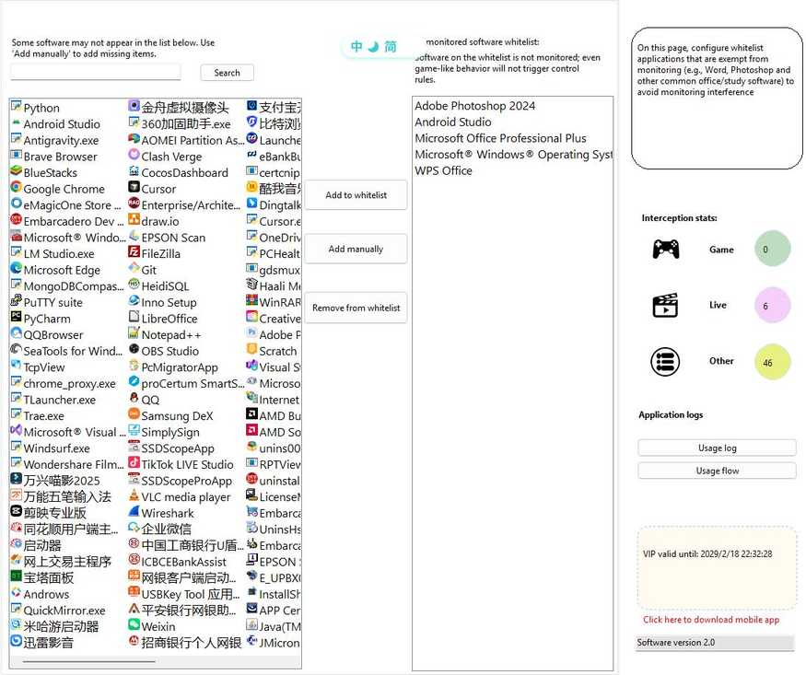Viewport: 806px width, 675px height.
Task: Select CocosDashboard entry
Action: tap(179, 172)
